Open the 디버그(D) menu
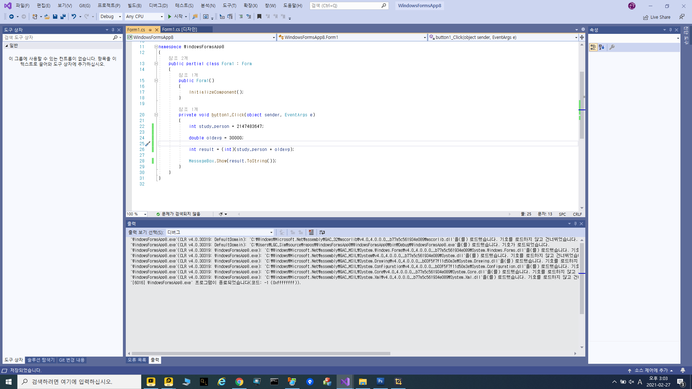The image size is (692, 389). click(158, 5)
